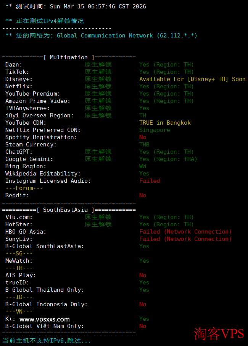This screenshot has height=346, width=248.
Task: Select the Netflix Preferred CDN Singapore value
Action: [155, 130]
